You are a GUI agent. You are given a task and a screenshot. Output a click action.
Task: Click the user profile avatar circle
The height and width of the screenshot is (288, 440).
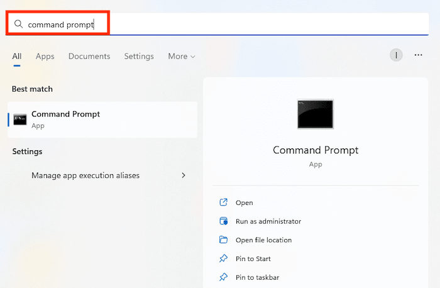pos(396,55)
